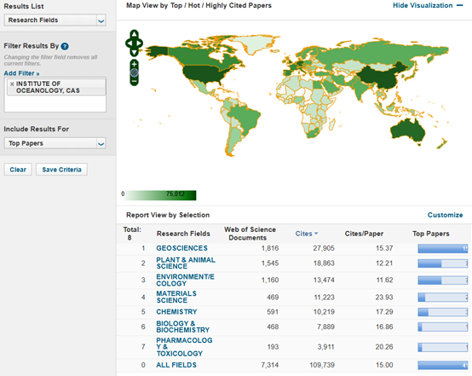Open the Filter Results By help icon

pyautogui.click(x=65, y=46)
